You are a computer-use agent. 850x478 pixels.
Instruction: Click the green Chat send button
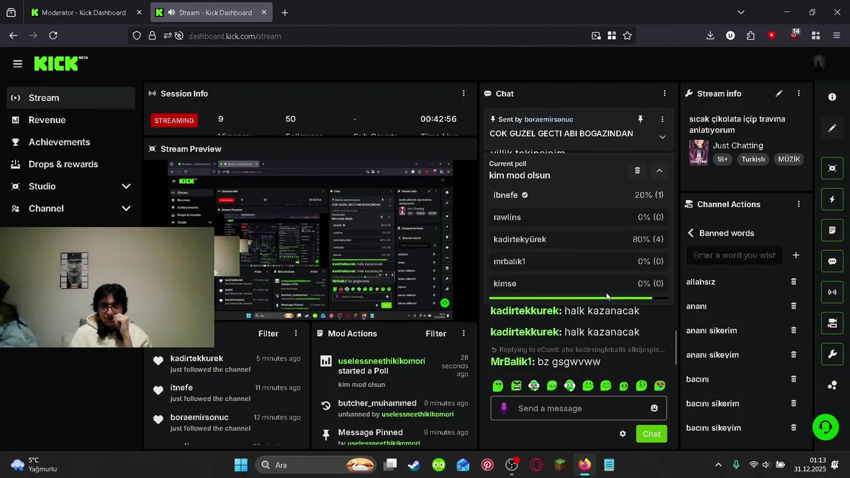tap(651, 434)
